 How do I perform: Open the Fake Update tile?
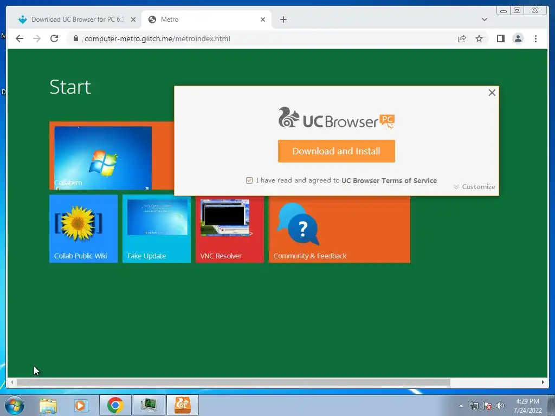click(x=157, y=229)
